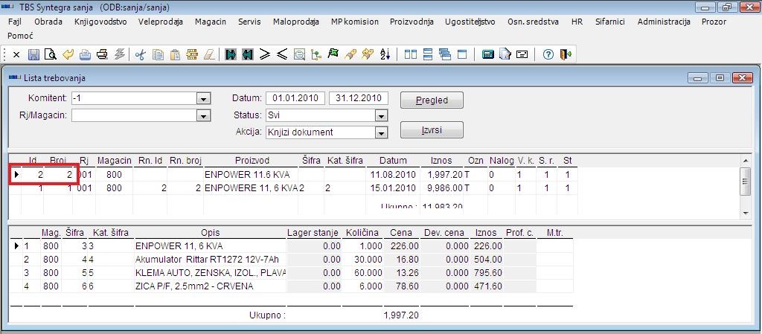Viewport: 762px width, 334px height.
Task: Click the save floppy disk icon
Action: 33,54
